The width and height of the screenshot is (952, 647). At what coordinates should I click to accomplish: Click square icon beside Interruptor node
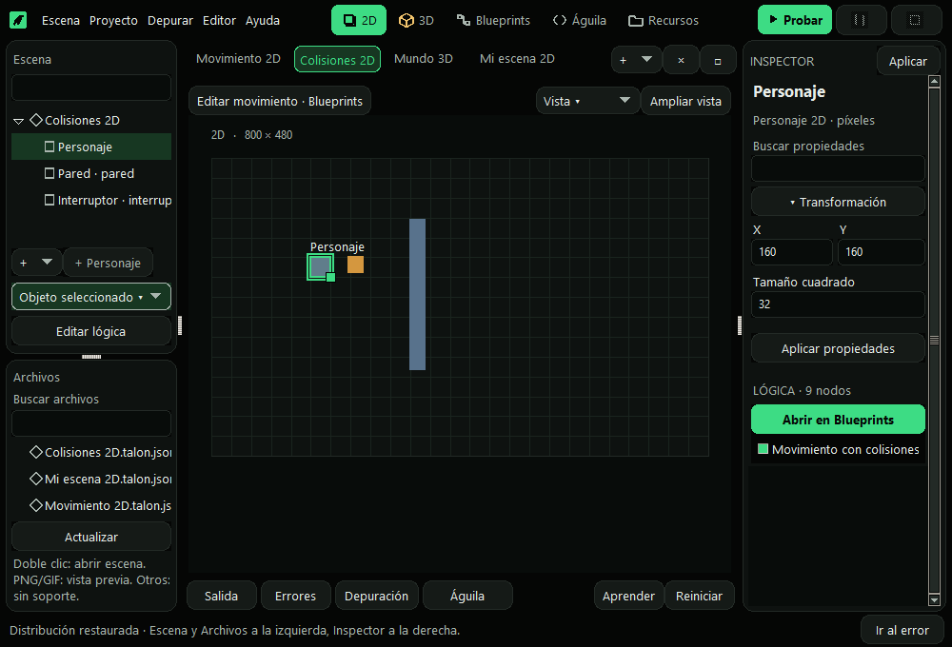click(x=50, y=200)
